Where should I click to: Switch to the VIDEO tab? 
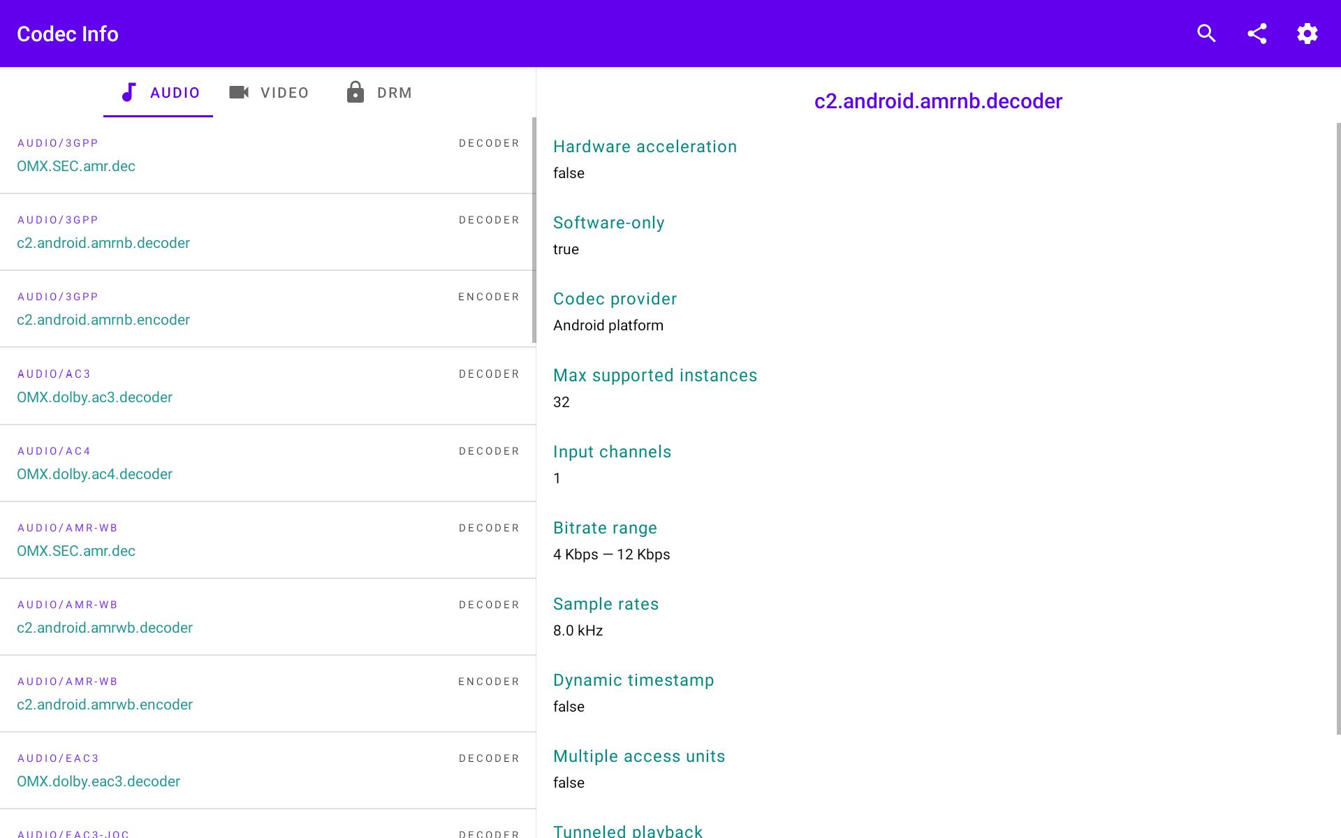tap(269, 92)
